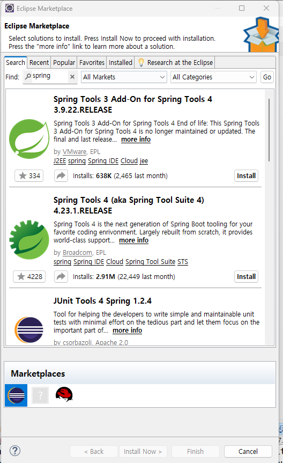The height and width of the screenshot is (463, 283).
Task: Click the Spring Tools 4 (aka Spring Tool Suite 4) title
Action: (129, 205)
